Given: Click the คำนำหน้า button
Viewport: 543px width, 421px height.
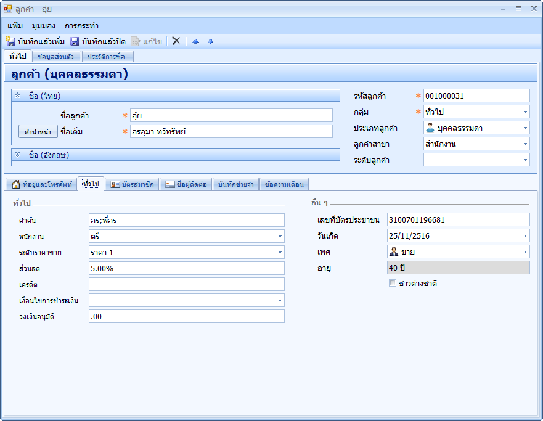Looking at the screenshot, I should (38, 132).
